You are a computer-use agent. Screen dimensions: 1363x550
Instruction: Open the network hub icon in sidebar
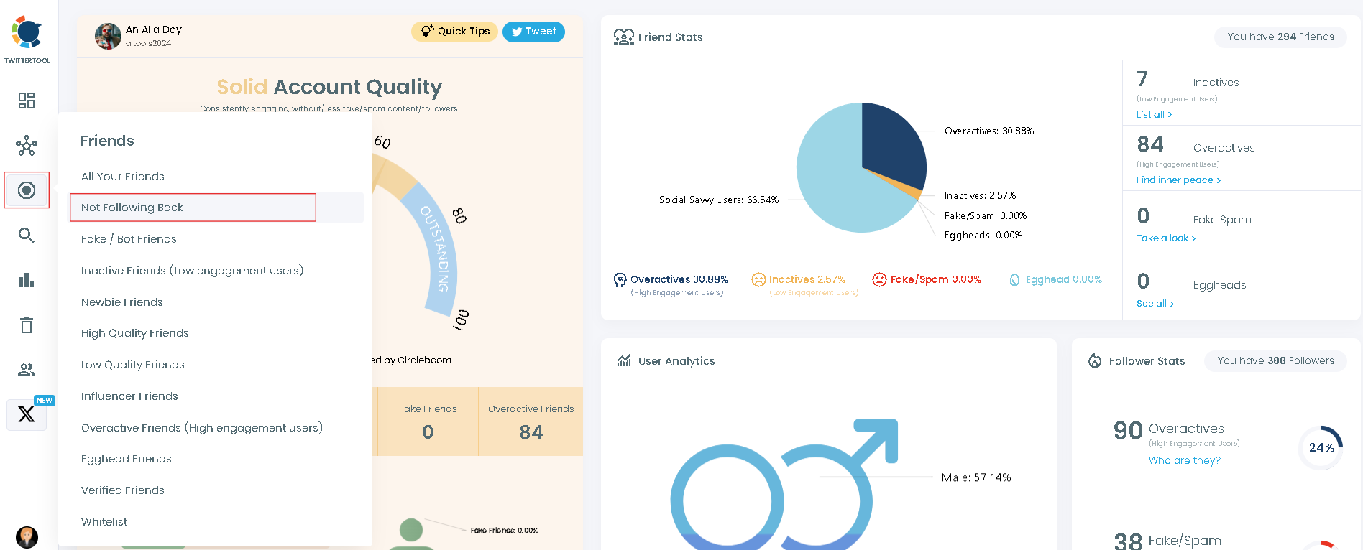click(x=27, y=146)
